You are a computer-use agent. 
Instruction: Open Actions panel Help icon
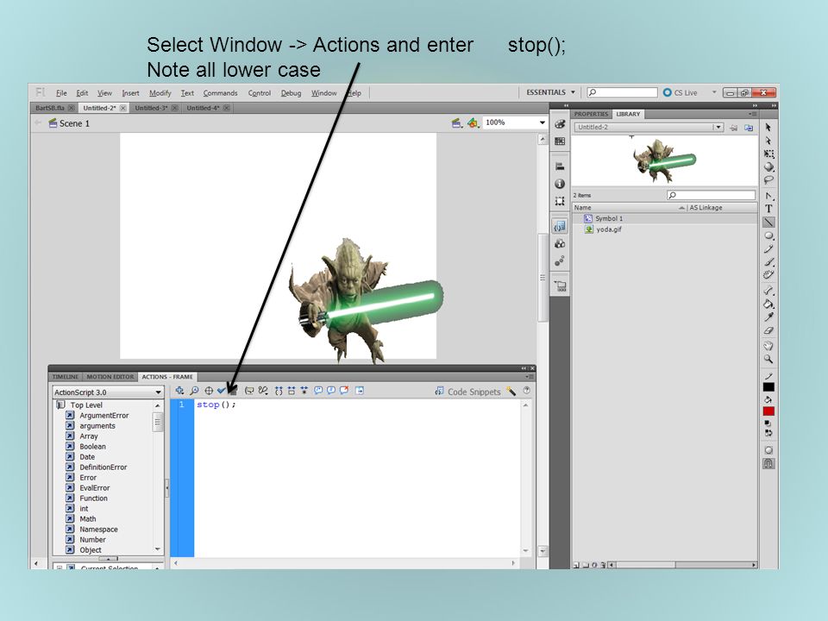click(526, 391)
